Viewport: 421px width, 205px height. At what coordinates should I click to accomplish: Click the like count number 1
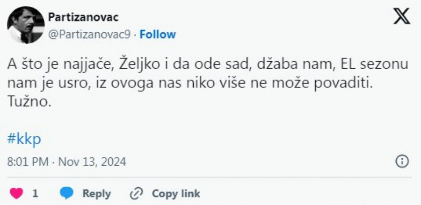35,193
